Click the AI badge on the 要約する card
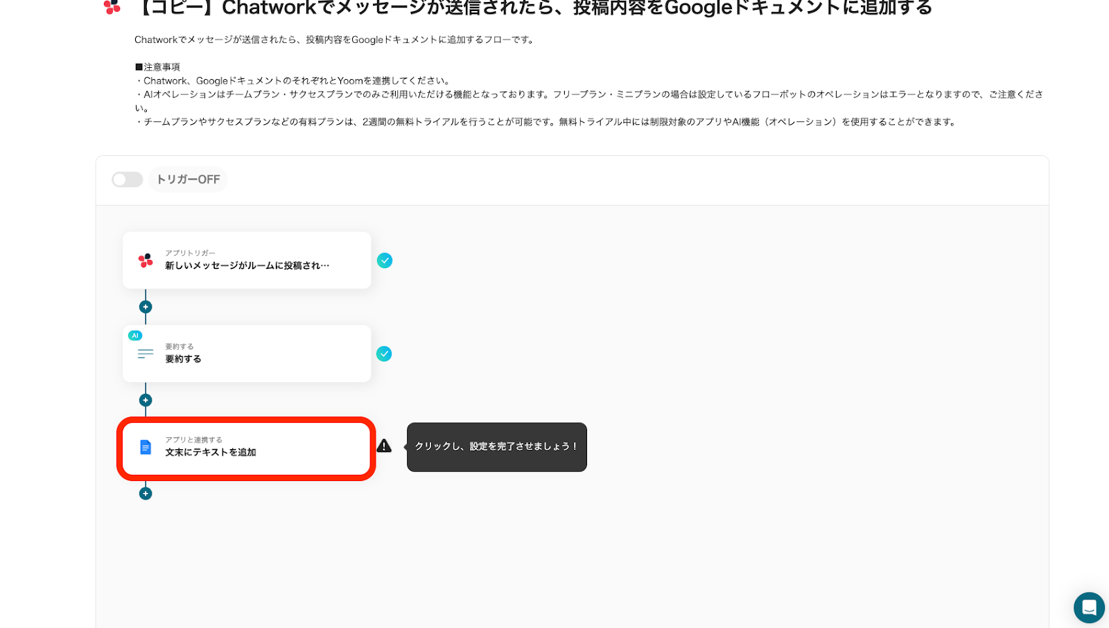The height and width of the screenshot is (628, 1109). tap(135, 335)
